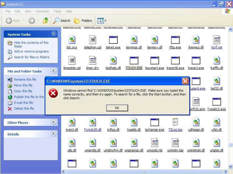233x174 pixels.
Task: Click the tsd32.dll file name
Action: click(x=217, y=88)
